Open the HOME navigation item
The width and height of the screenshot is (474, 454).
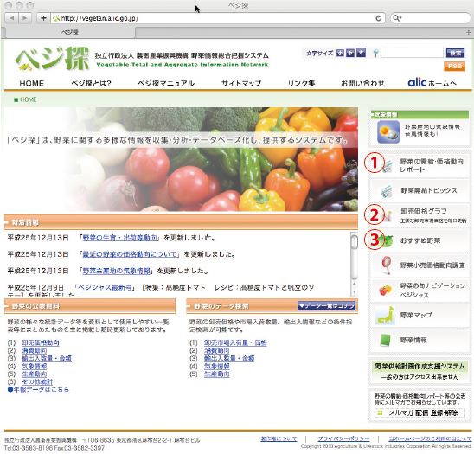[31, 83]
